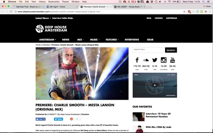Click the date and time Wed 6 Sep
This screenshot has width=213, height=133.
click(x=191, y=2)
